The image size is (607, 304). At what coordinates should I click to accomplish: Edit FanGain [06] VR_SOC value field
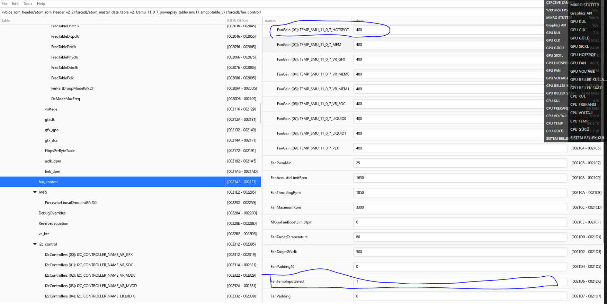coord(460,104)
